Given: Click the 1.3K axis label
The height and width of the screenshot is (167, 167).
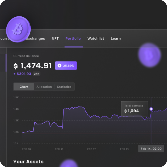Looking at the screenshot, I should point(16,121).
